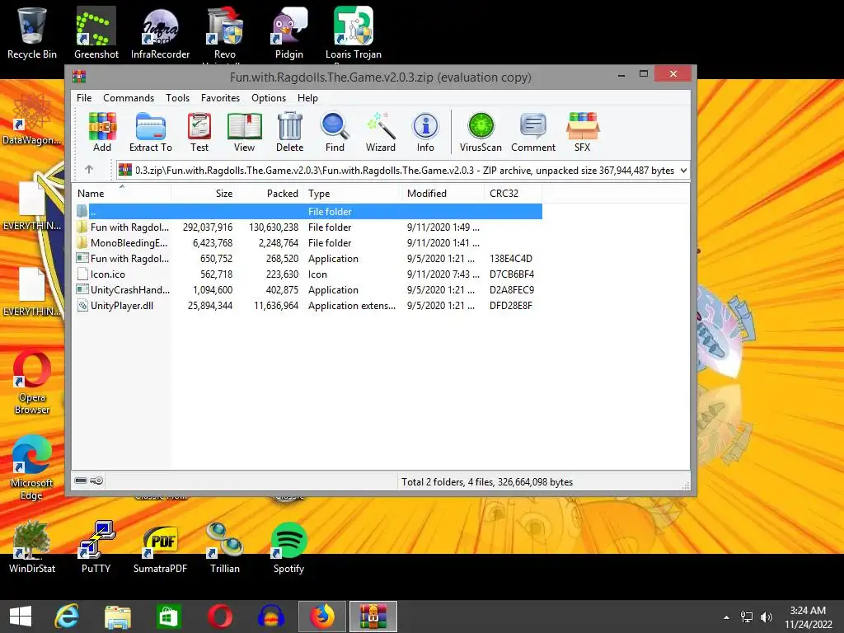Sort by Modified column header
The width and height of the screenshot is (844, 633).
pyautogui.click(x=443, y=193)
